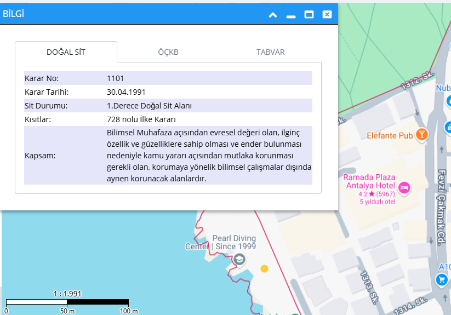Image resolution: width=451 pixels, height=315 pixels.
Task: Click the Kapsam description text
Action: point(209,156)
